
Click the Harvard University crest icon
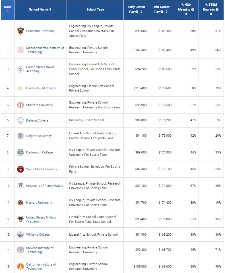coord(20,203)
